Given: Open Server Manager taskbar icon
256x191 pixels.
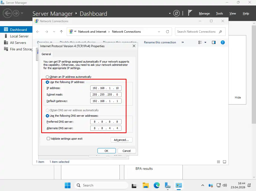Looking at the screenshot, I should point(167,185).
